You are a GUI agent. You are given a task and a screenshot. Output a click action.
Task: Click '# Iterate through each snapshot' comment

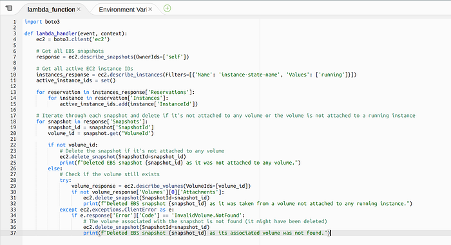point(225,116)
